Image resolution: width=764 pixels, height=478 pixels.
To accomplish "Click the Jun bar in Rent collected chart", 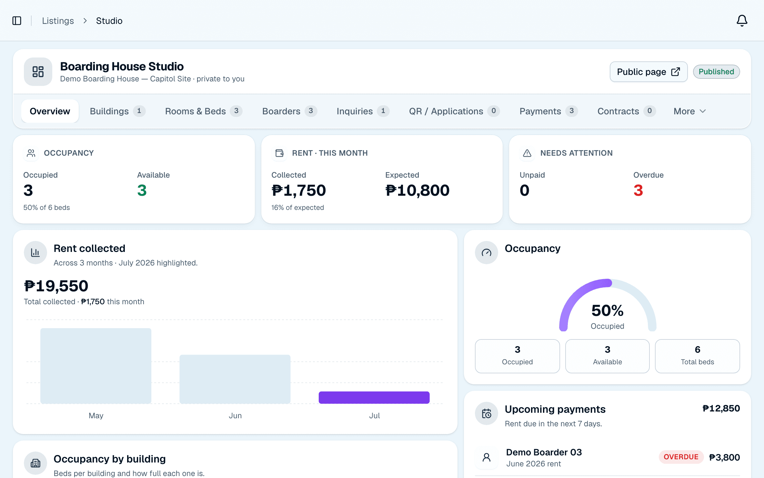I will pos(235,379).
